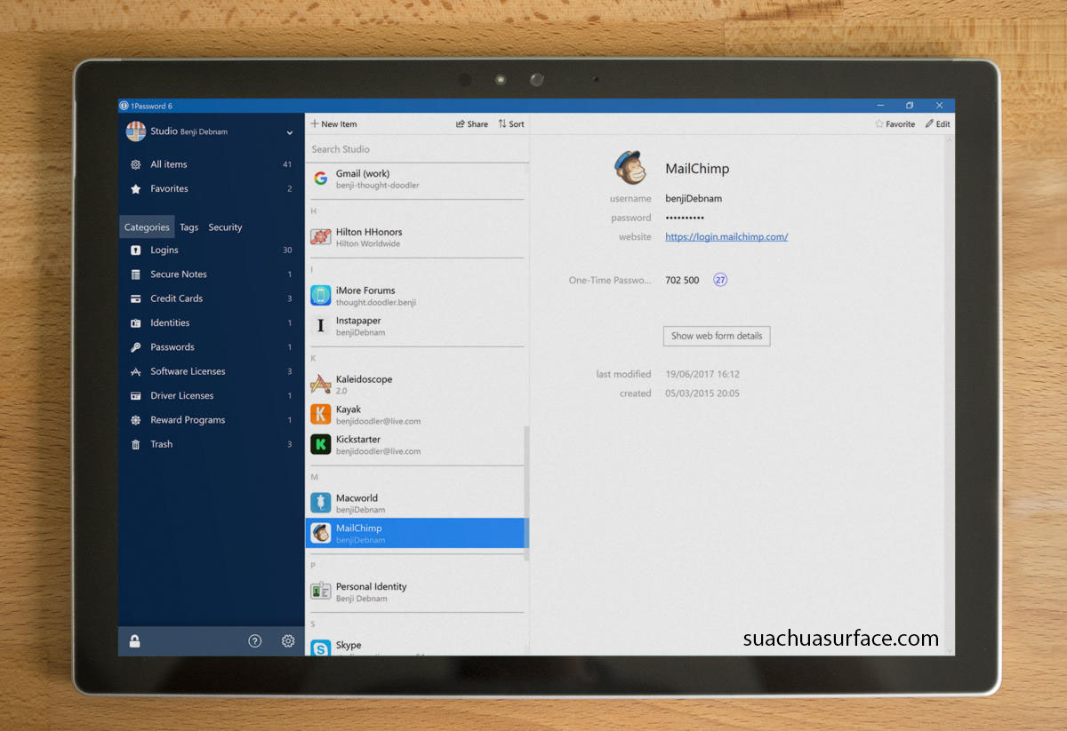Select the Personal Identity item icon
This screenshot has height=731, width=1067.
(321, 592)
